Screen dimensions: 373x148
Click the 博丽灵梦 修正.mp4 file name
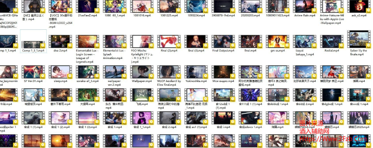(332, 81)
